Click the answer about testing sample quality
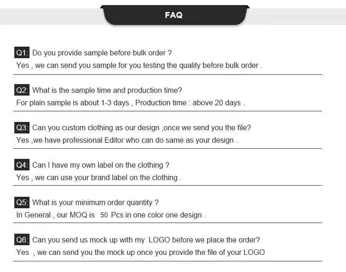Screen dimensions: 346x272 (x=139, y=66)
